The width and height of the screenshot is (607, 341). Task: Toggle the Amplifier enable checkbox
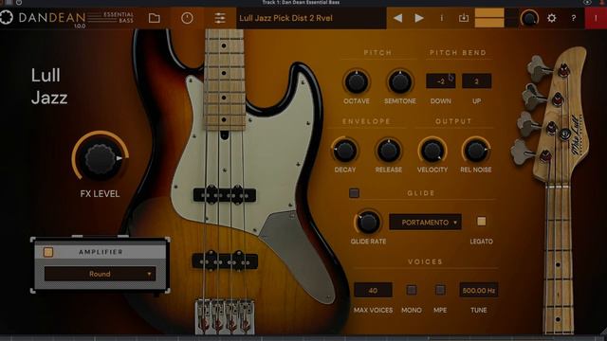tap(48, 252)
